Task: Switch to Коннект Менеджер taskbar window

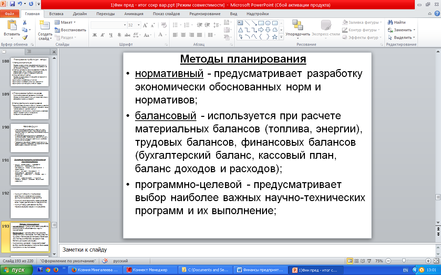Action: click(x=150, y=270)
